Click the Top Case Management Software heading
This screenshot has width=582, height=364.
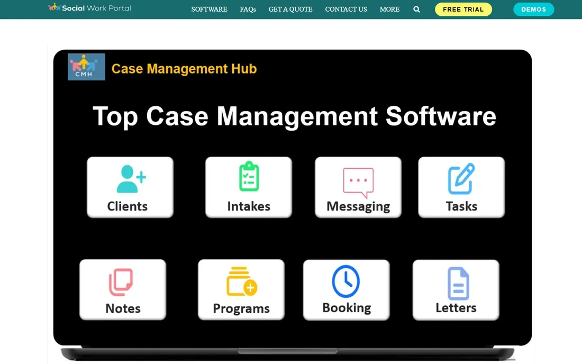(x=294, y=116)
